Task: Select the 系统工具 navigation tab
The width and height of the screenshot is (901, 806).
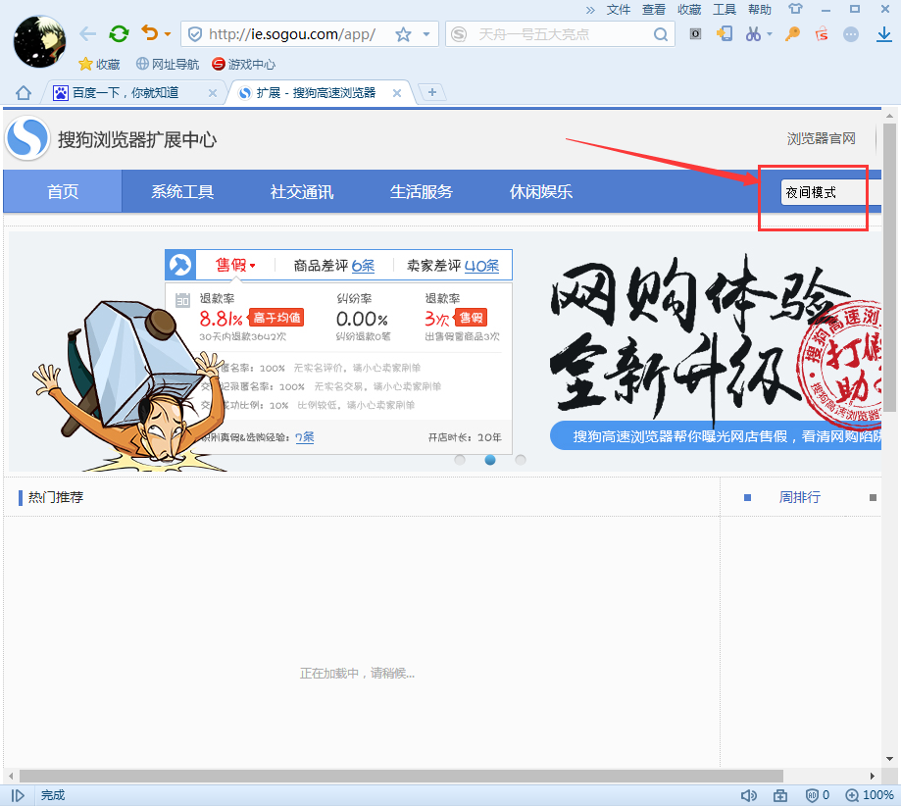Action: coord(182,191)
